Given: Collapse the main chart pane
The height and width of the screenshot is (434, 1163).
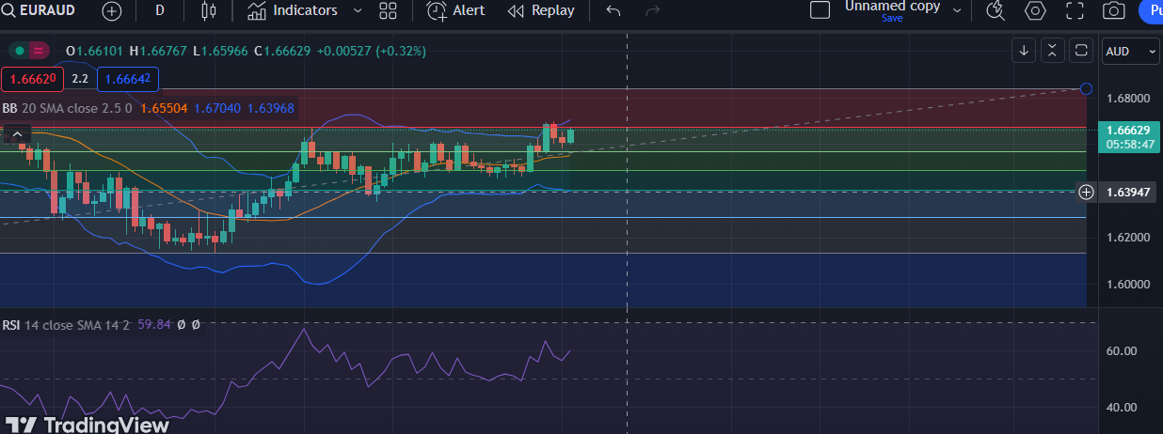Looking at the screenshot, I should 1053,51.
